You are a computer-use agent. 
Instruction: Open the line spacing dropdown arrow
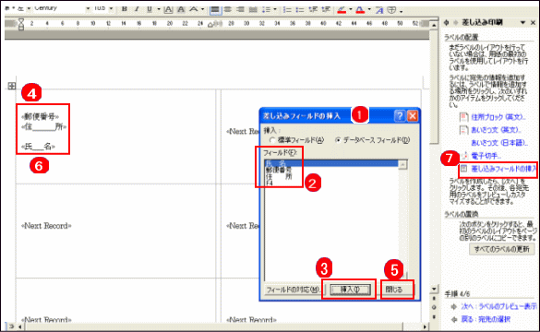275,9
